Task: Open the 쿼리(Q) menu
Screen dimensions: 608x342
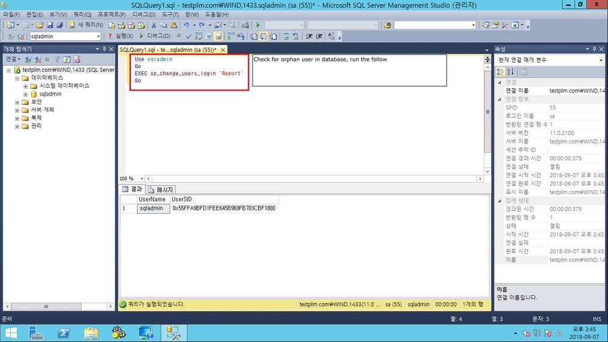Action: tap(82, 15)
